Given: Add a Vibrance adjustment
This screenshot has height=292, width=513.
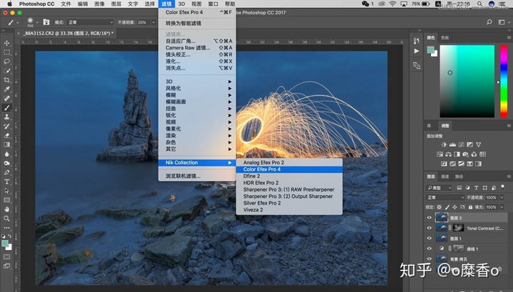Looking at the screenshot, I should pos(479,144).
